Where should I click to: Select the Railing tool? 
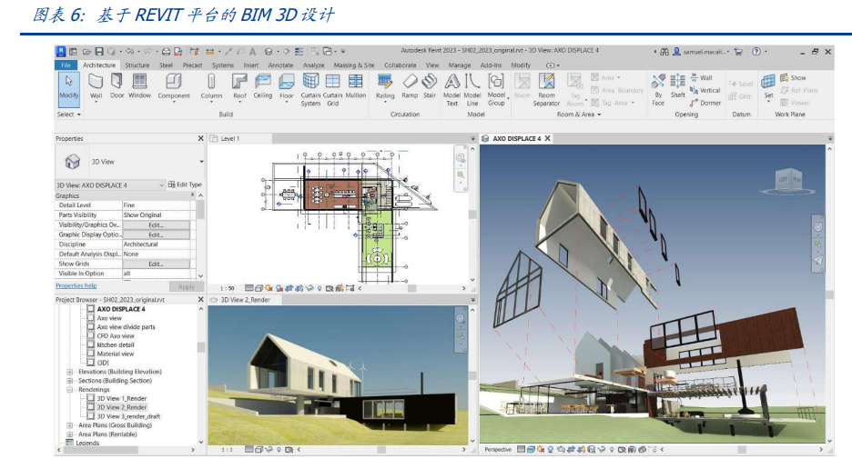click(x=385, y=87)
